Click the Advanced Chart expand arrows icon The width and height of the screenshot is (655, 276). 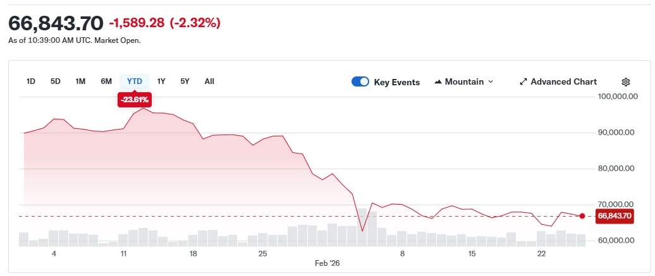(523, 81)
